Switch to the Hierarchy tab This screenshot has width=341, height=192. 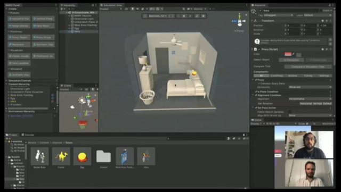pyautogui.click(x=68, y=5)
